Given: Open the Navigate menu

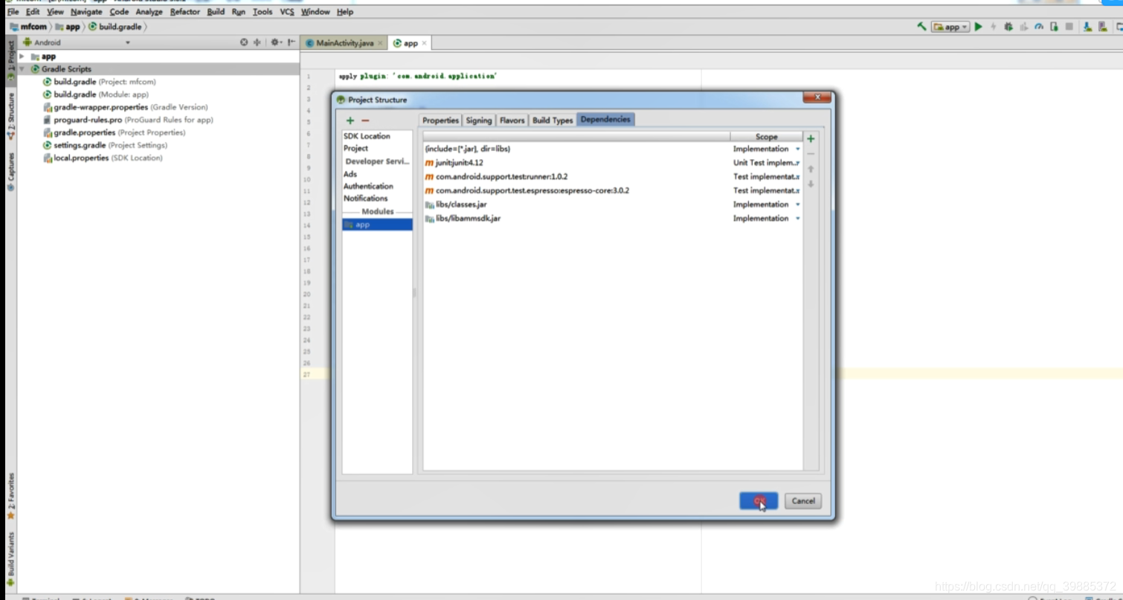Looking at the screenshot, I should 86,12.
